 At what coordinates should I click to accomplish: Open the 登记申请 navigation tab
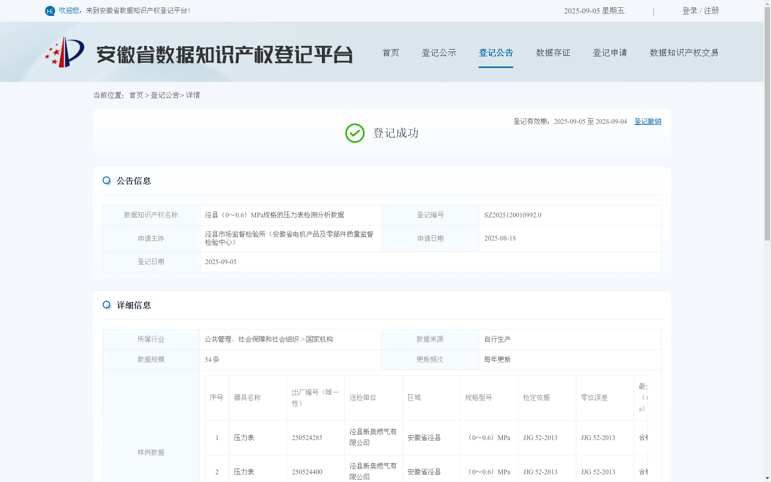point(610,53)
